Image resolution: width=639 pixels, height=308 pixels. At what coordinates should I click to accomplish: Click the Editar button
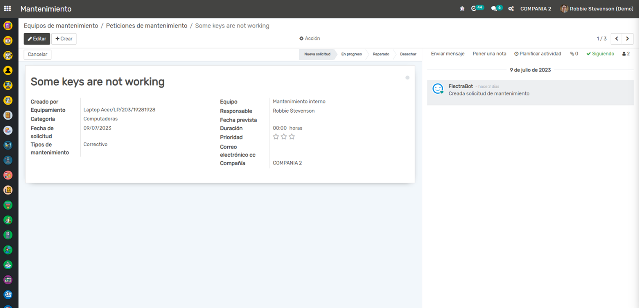coord(37,39)
